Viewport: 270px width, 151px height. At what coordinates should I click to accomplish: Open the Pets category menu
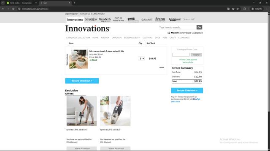(x=165, y=38)
